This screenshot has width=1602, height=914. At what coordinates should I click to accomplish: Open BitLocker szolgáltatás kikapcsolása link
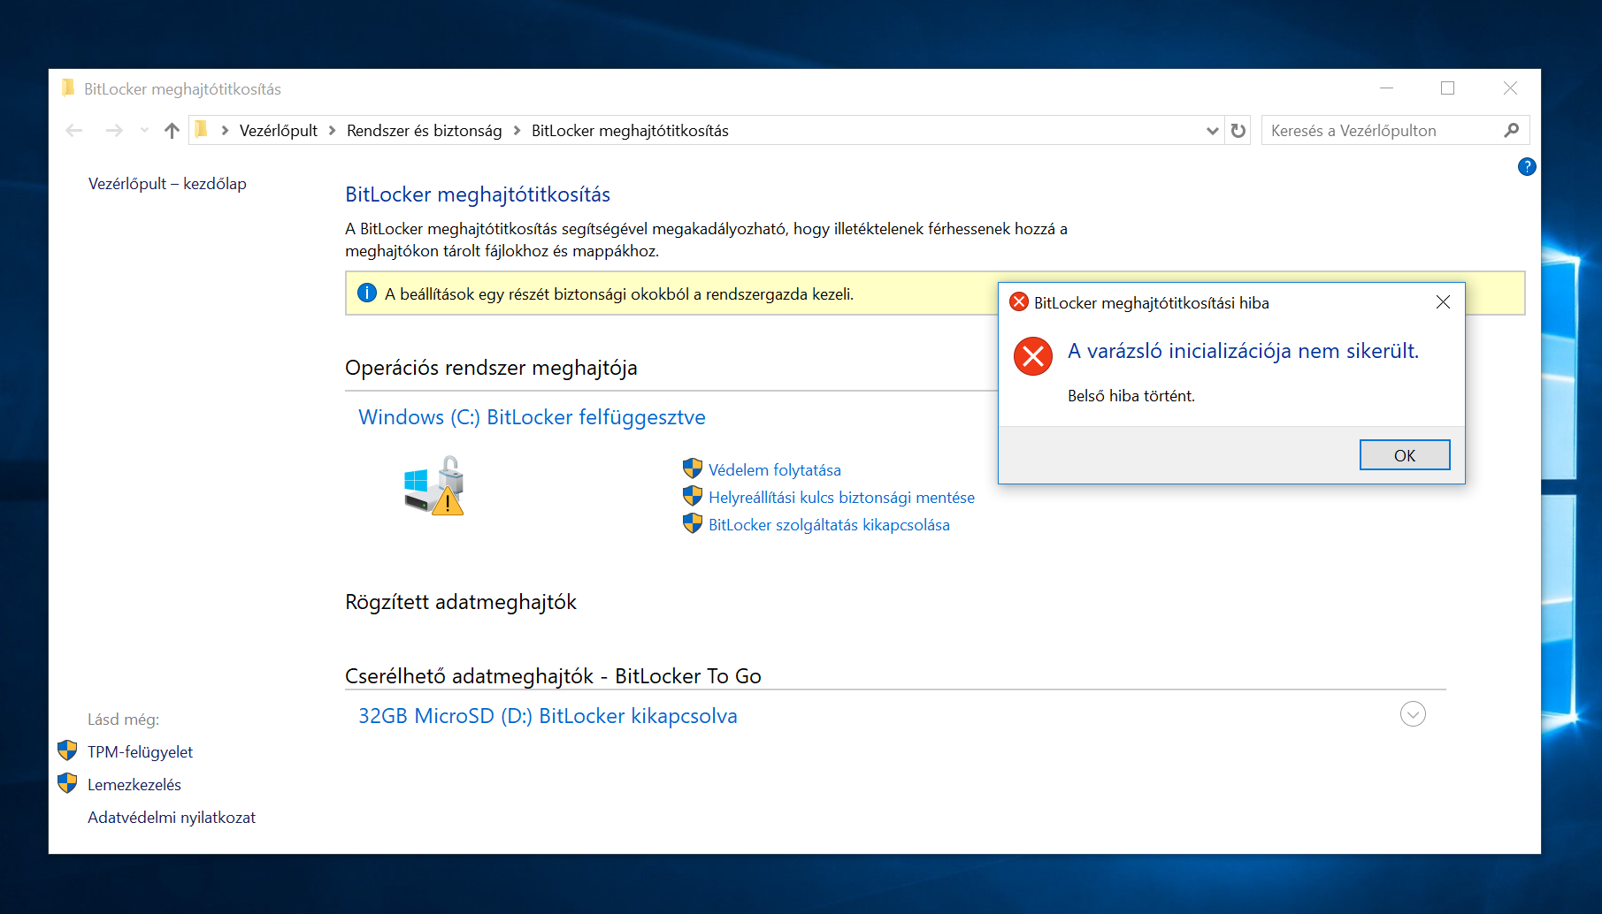[x=829, y=525]
